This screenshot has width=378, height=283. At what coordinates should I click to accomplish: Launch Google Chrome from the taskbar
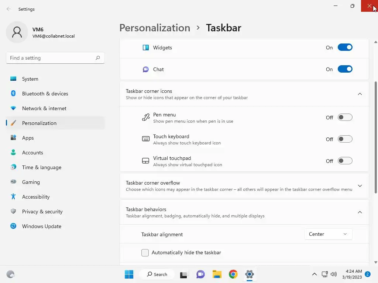(x=233, y=274)
